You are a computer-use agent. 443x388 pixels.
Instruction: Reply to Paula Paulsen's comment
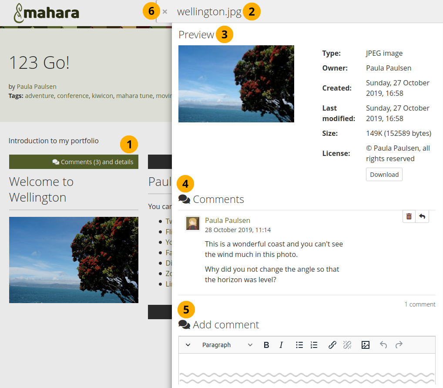(422, 216)
